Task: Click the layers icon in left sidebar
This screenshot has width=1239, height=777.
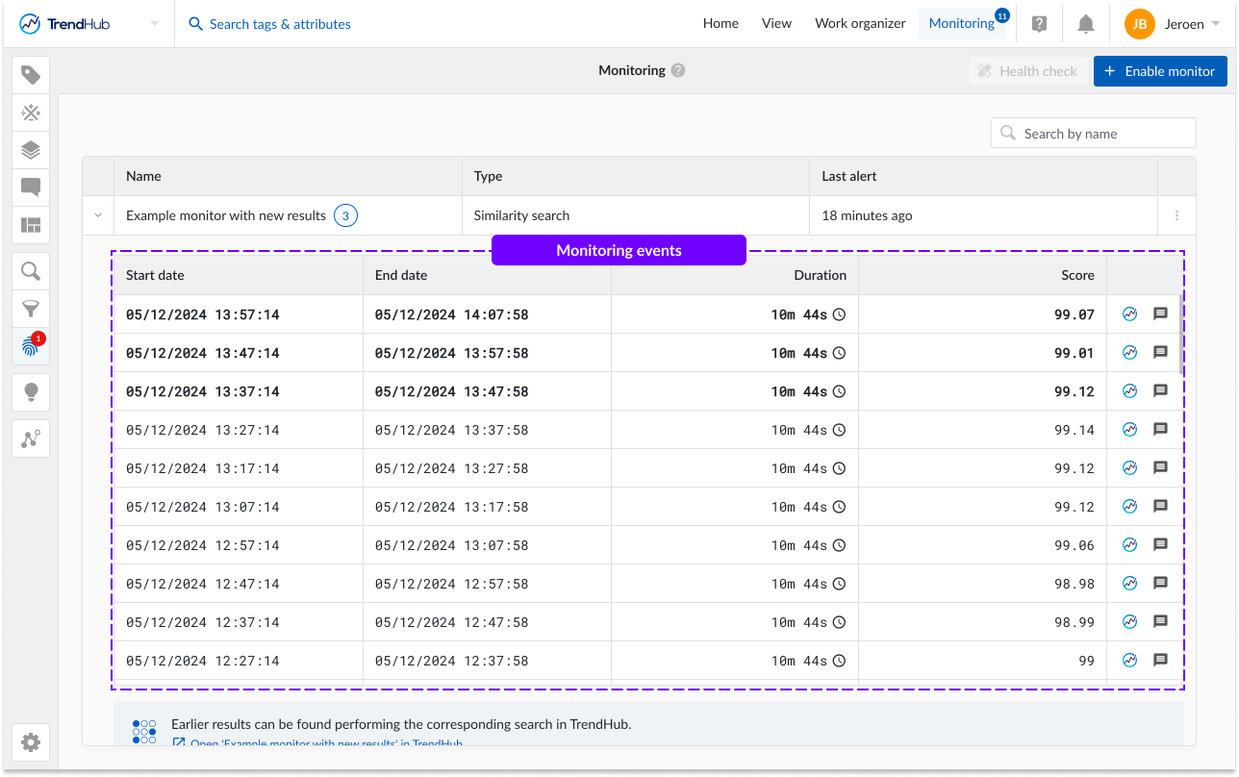Action: click(x=31, y=150)
